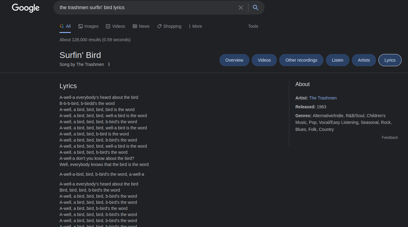The image size is (408, 227).
Task: Open the All results tab
Action: [x=65, y=26]
